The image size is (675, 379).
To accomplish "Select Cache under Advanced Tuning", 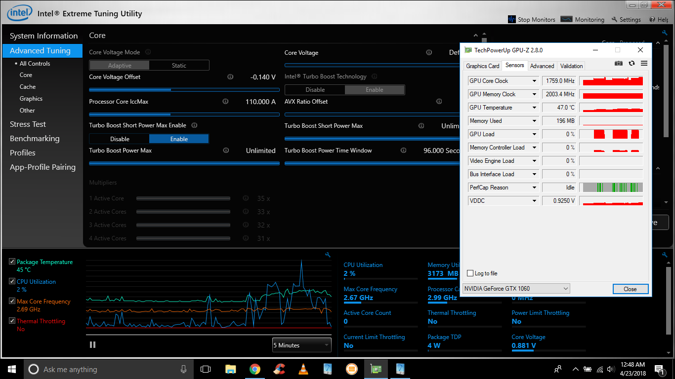I will point(28,87).
